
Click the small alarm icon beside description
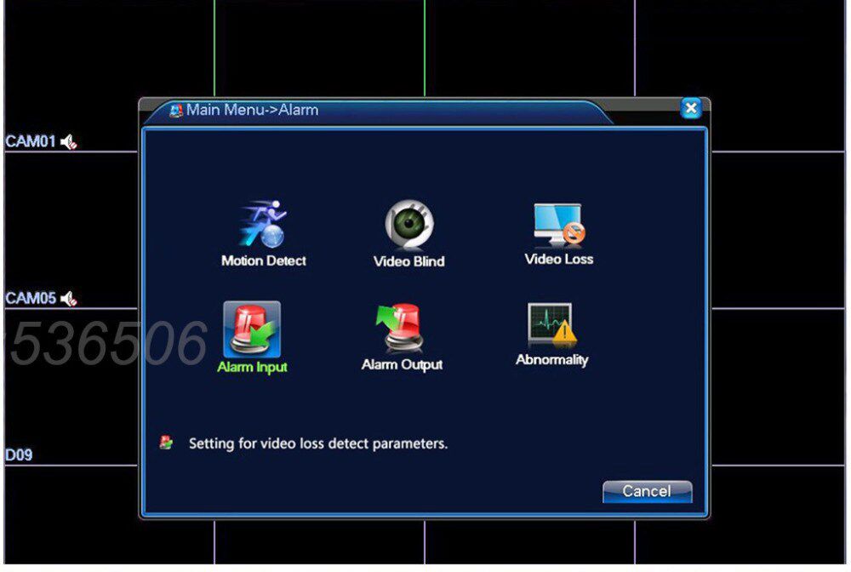click(166, 443)
